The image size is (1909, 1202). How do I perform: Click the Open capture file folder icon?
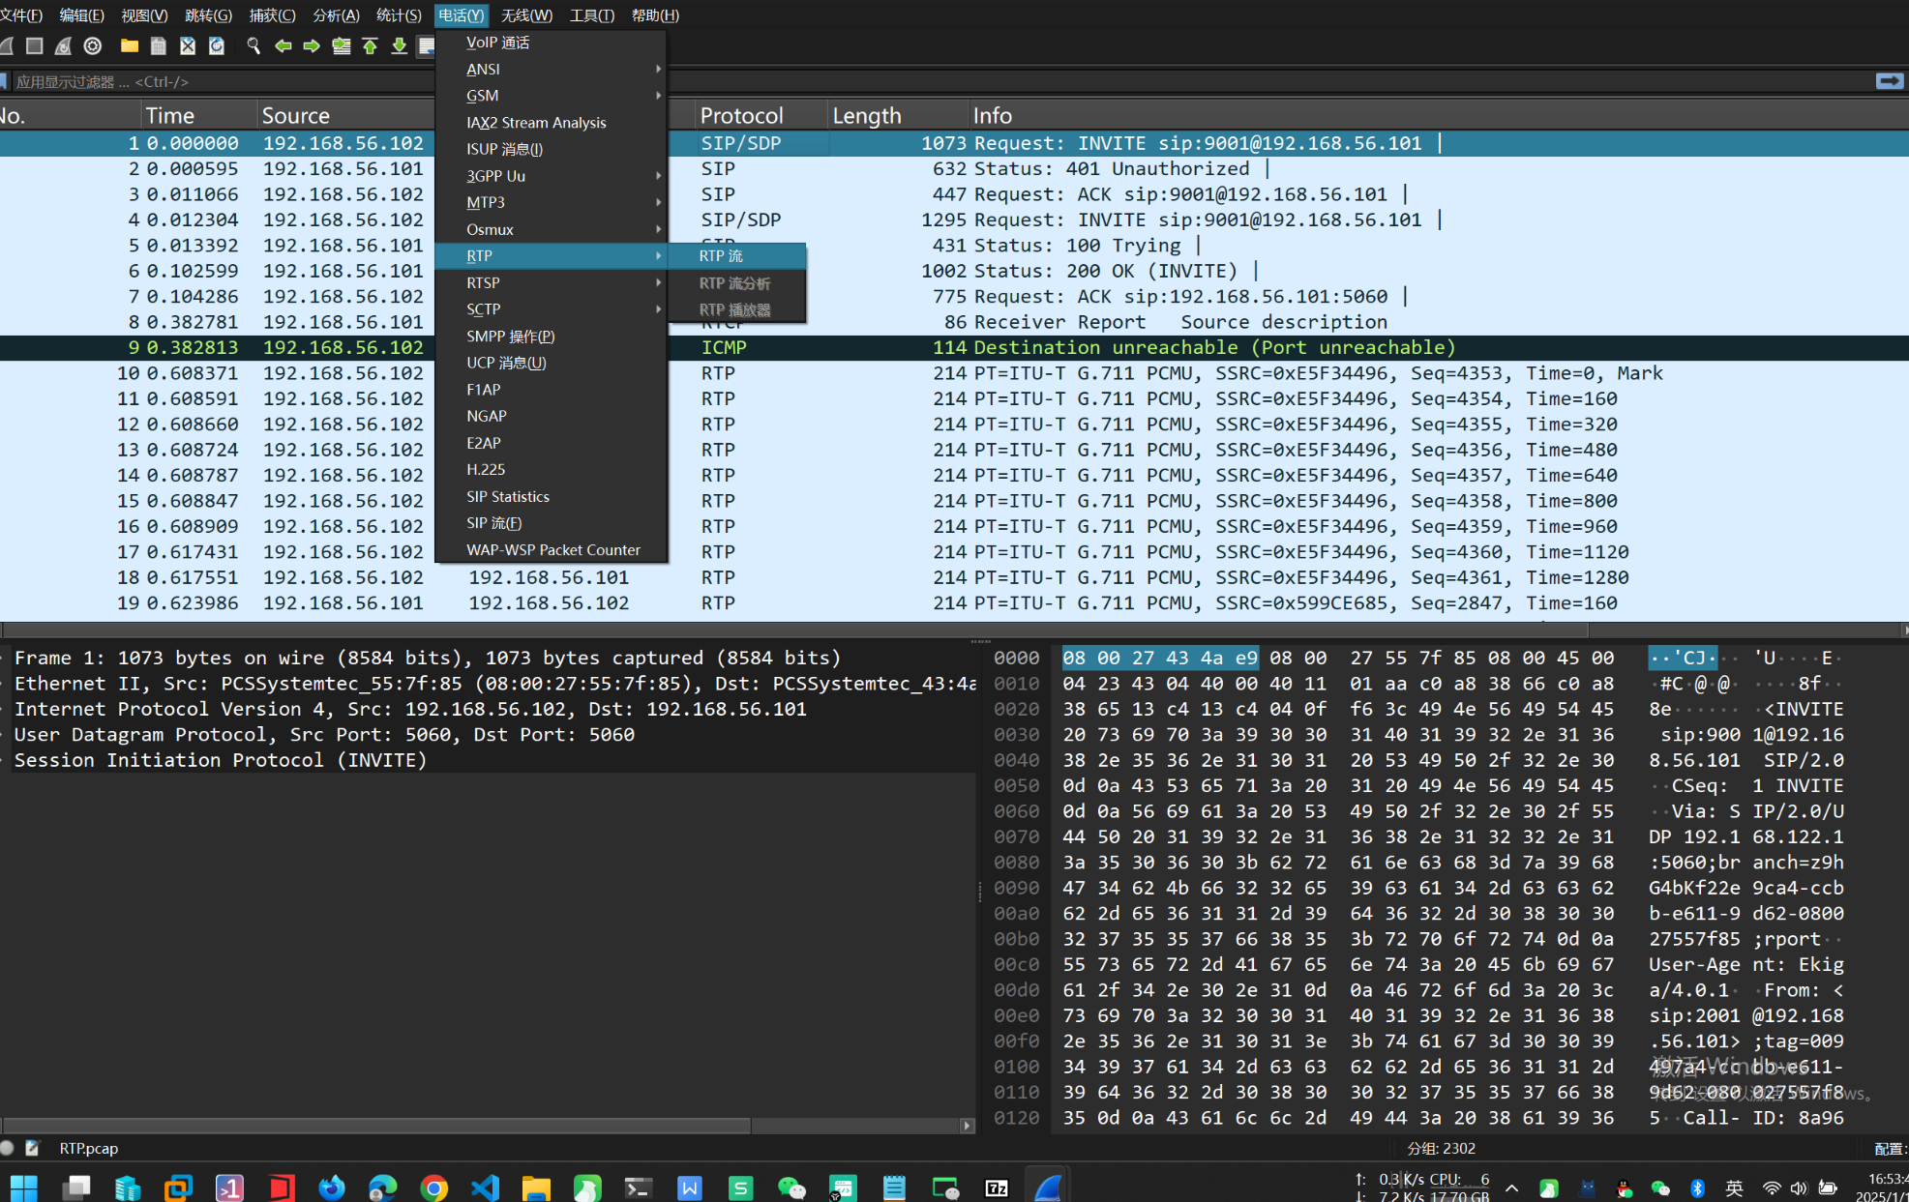tap(130, 45)
